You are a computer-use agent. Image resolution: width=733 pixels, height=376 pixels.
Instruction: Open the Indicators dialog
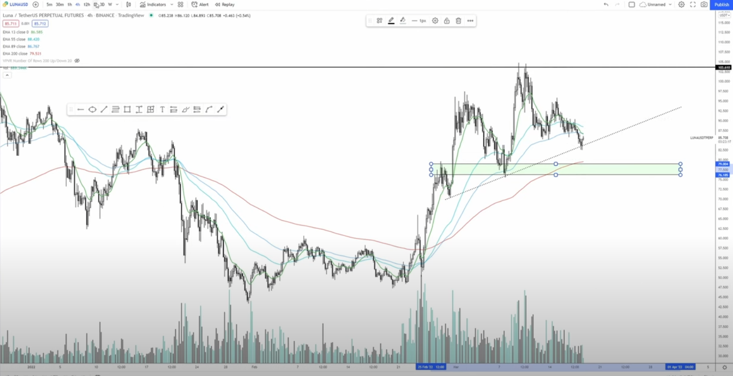click(153, 4)
